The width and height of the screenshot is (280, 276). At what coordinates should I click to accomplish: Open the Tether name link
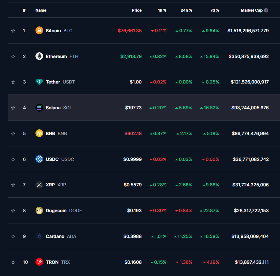pyautogui.click(x=53, y=82)
